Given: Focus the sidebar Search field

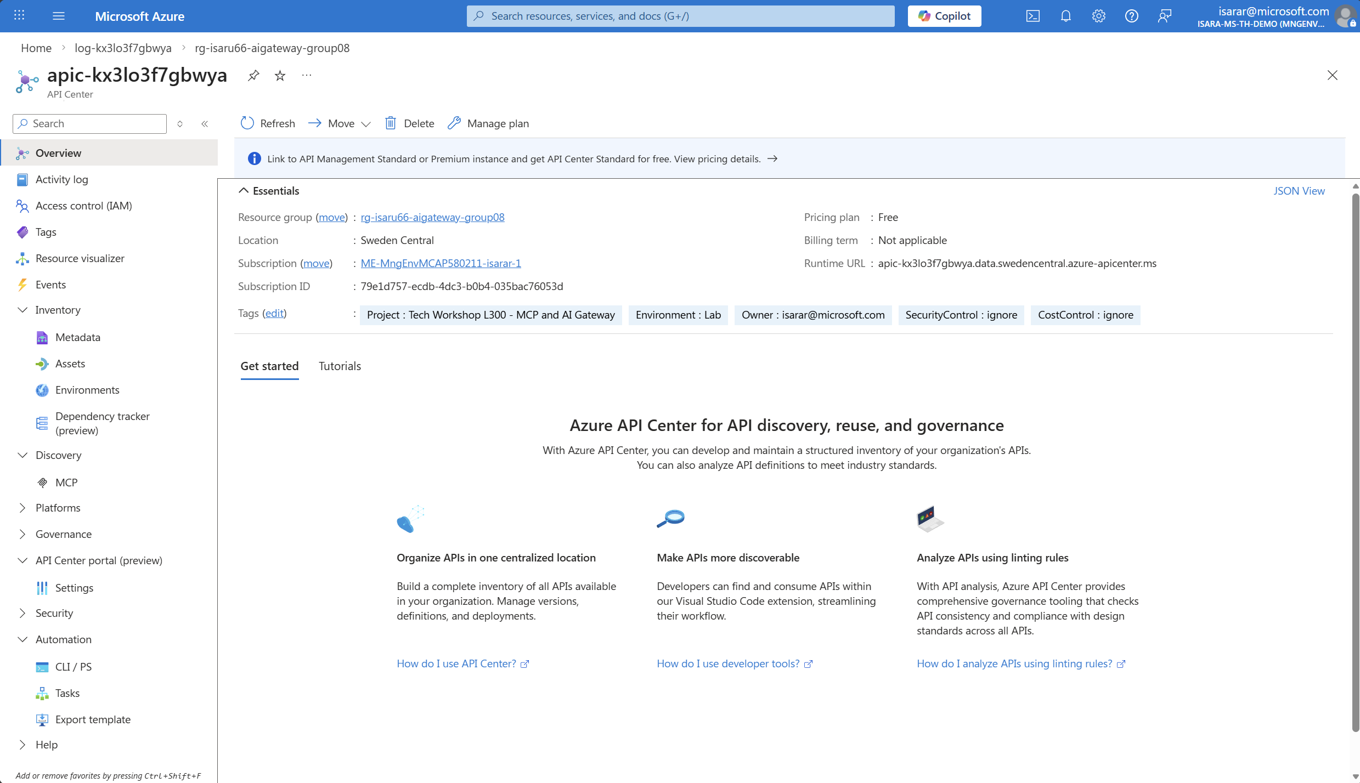Looking at the screenshot, I should pyautogui.click(x=89, y=124).
